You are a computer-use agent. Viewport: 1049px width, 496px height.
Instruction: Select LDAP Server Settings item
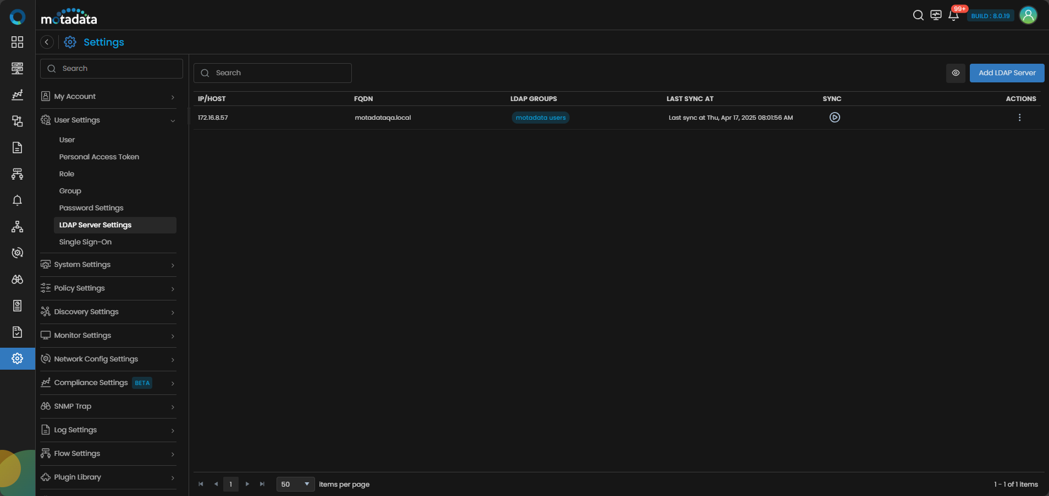pos(115,225)
